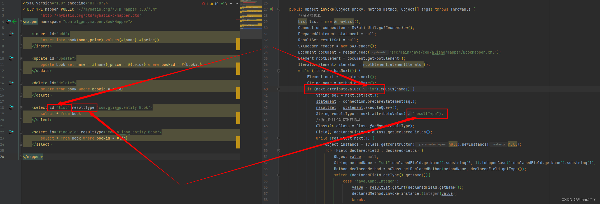600x204 pixels.
Task: Collapse the update id="update" block
Action: (21, 58)
